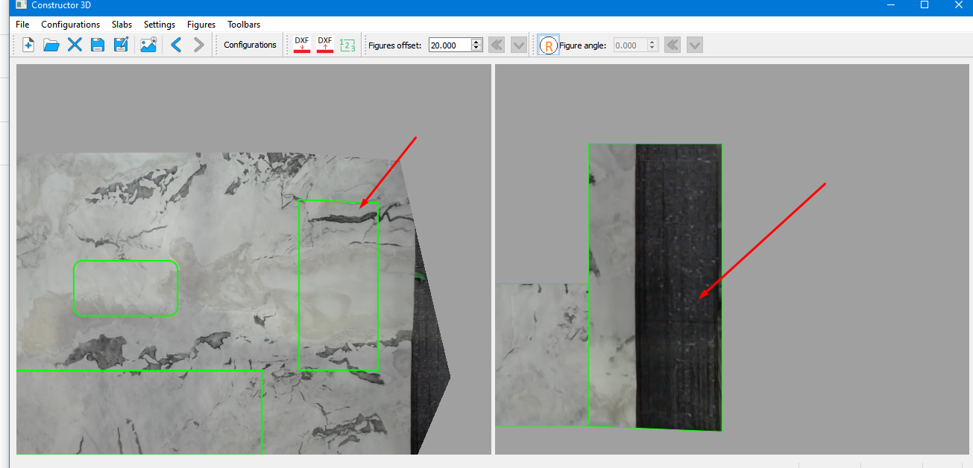Click the save-as icon with pencil
Screen dimensions: 973x468
121,45
